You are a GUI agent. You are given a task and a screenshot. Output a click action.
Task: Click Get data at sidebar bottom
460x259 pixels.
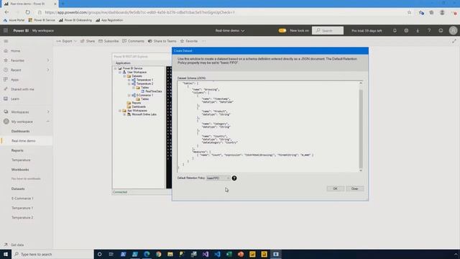point(14,245)
